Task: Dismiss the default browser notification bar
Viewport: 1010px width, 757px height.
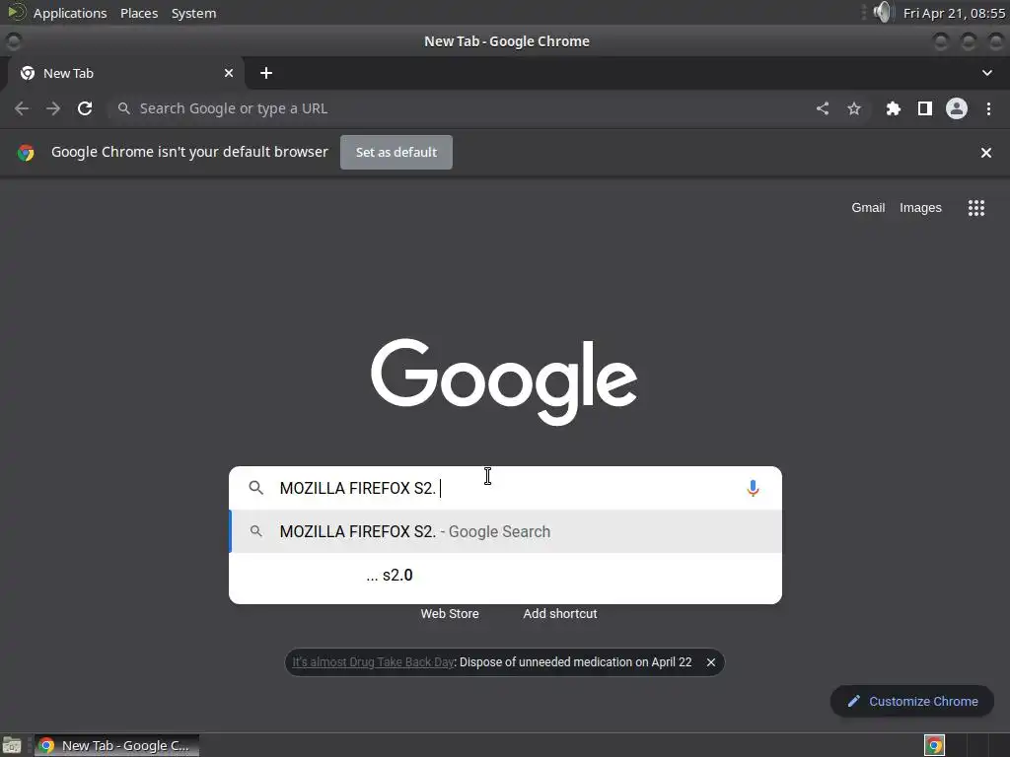Action: (986, 153)
